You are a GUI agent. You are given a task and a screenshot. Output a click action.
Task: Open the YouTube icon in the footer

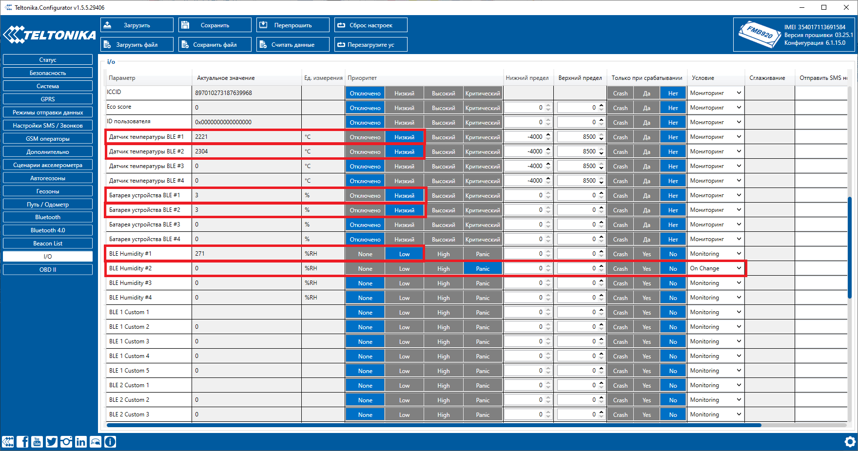(x=37, y=442)
